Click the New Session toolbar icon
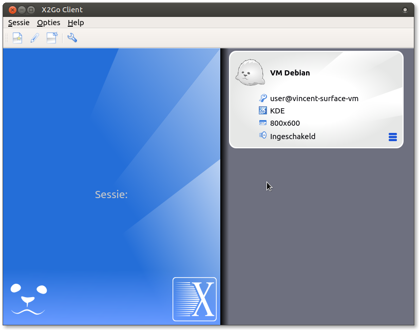Viewport: 419px width, 330px height. point(17,38)
